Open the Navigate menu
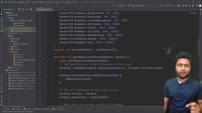This screenshot has height=113, width=202. click(x=21, y=2)
